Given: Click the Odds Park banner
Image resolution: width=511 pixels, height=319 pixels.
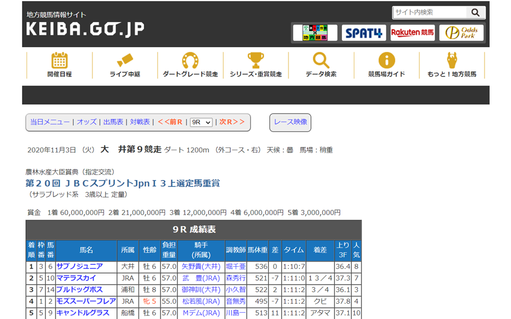Looking at the screenshot, I should pos(461,33).
